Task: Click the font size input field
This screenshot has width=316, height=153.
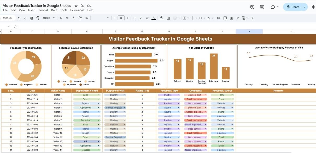Action: [x=121, y=18]
